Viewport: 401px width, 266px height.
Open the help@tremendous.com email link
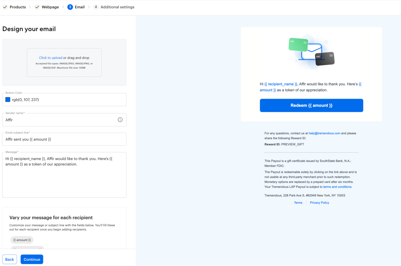[324, 133]
